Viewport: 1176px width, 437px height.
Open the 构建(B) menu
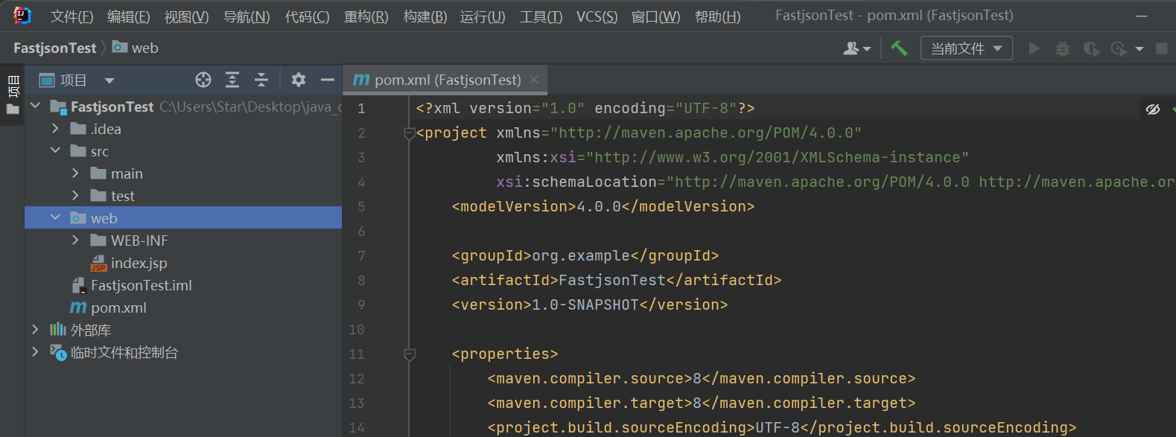pos(425,16)
